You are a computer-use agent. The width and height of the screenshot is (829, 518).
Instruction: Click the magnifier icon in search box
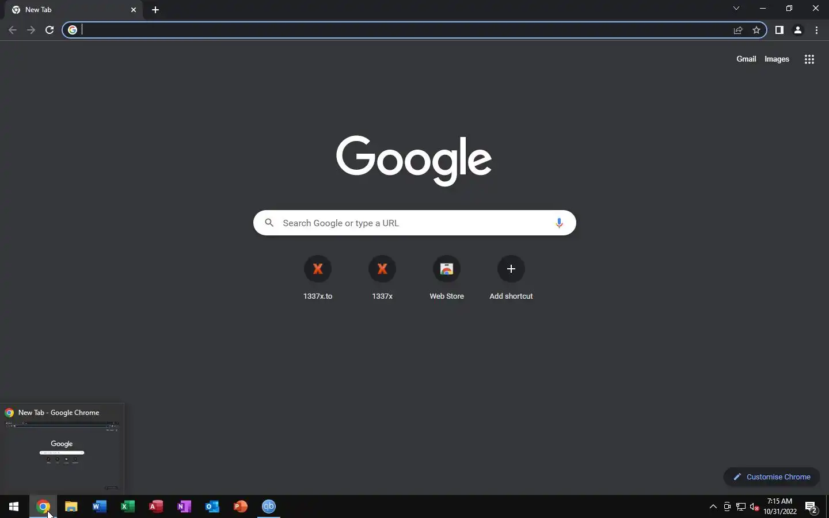[269, 223]
